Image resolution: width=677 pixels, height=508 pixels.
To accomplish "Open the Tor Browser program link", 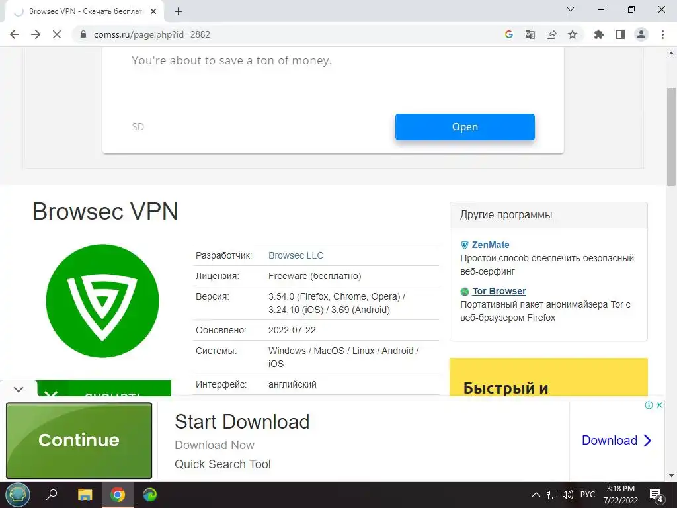I will [499, 291].
